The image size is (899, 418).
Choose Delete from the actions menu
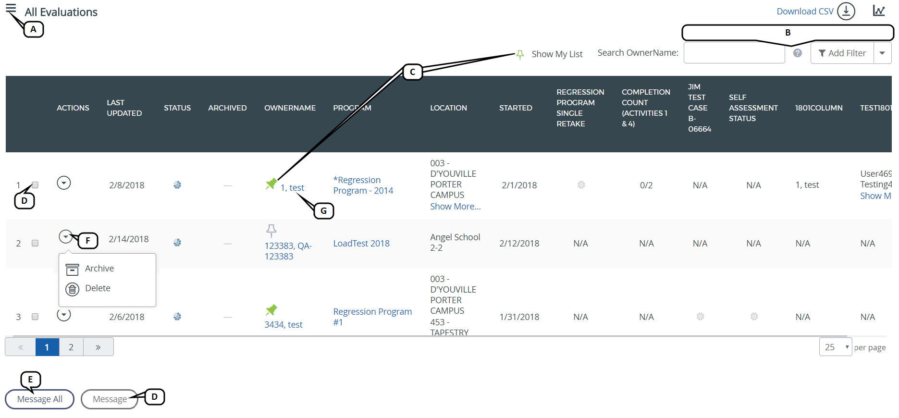click(x=98, y=288)
